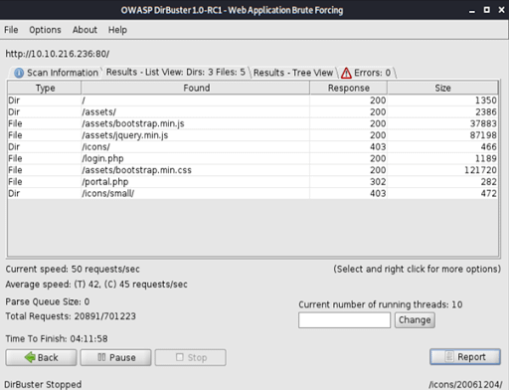
Task: Click the hint text about right click options
Action: click(x=417, y=269)
